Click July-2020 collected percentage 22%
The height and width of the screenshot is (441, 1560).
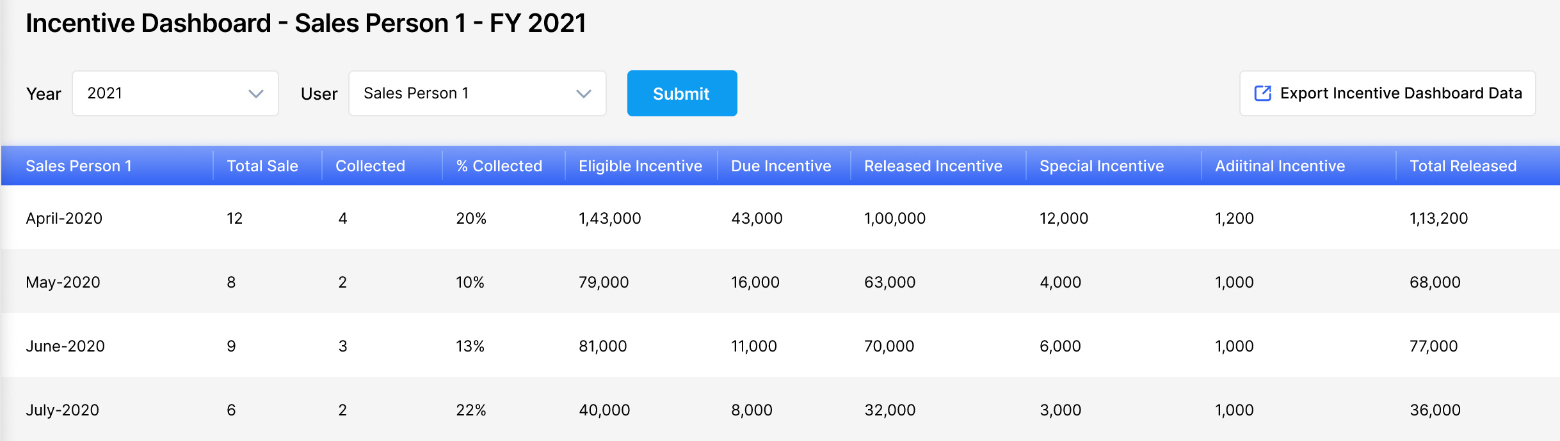471,410
